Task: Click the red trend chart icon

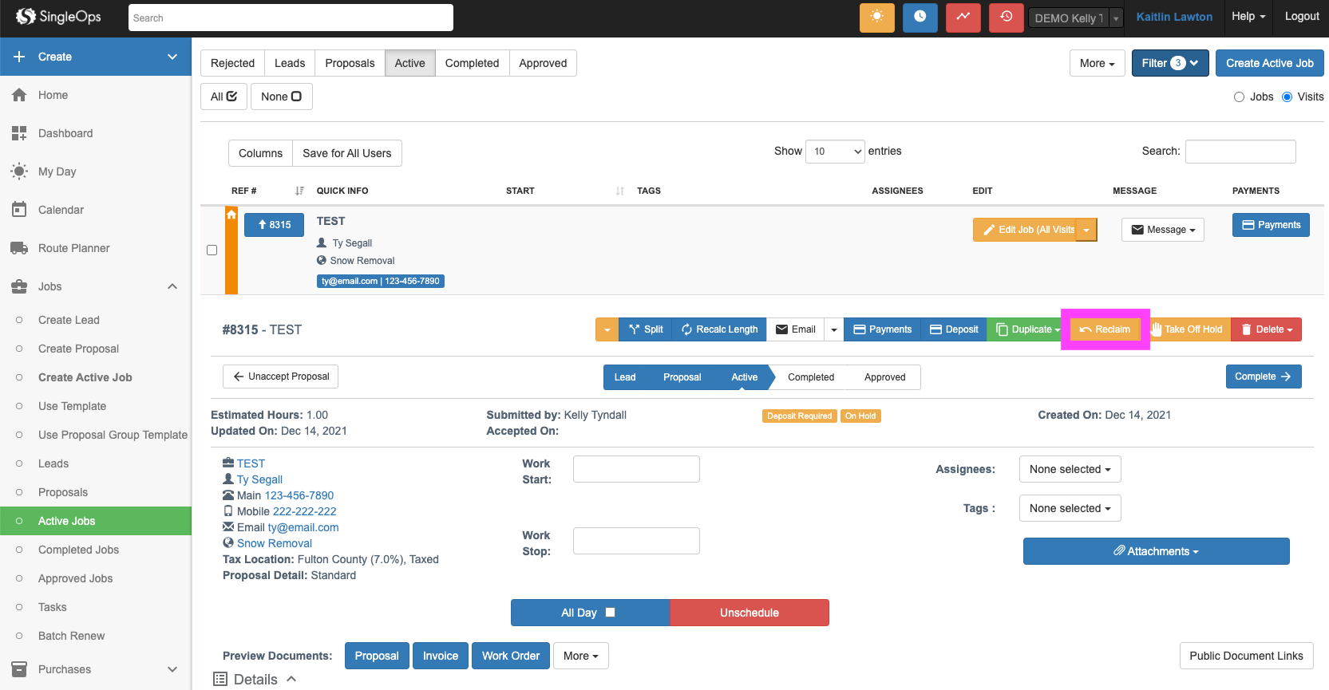Action: tap(963, 18)
